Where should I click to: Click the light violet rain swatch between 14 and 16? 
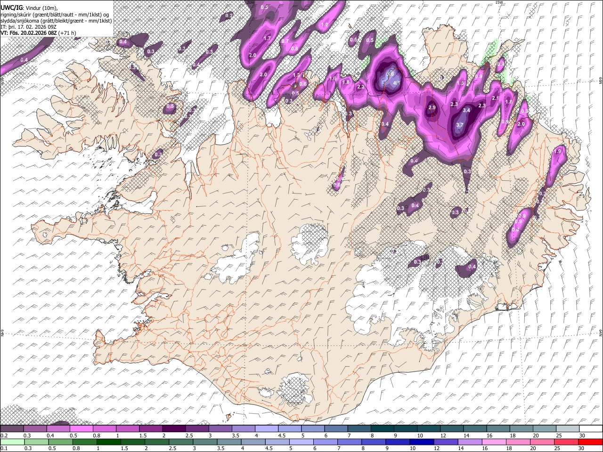pyautogui.click(x=470, y=442)
